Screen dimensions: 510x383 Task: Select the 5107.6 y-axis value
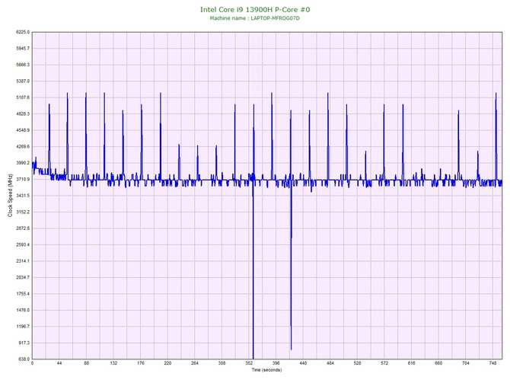click(23, 97)
